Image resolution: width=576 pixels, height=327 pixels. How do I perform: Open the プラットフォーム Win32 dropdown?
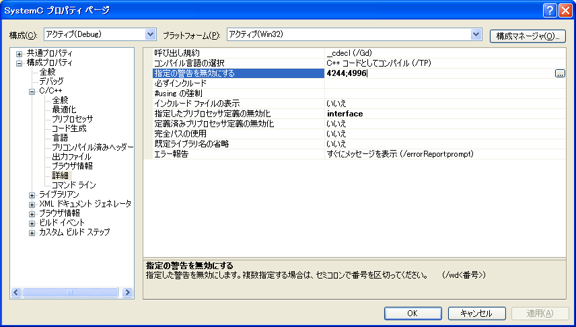476,34
